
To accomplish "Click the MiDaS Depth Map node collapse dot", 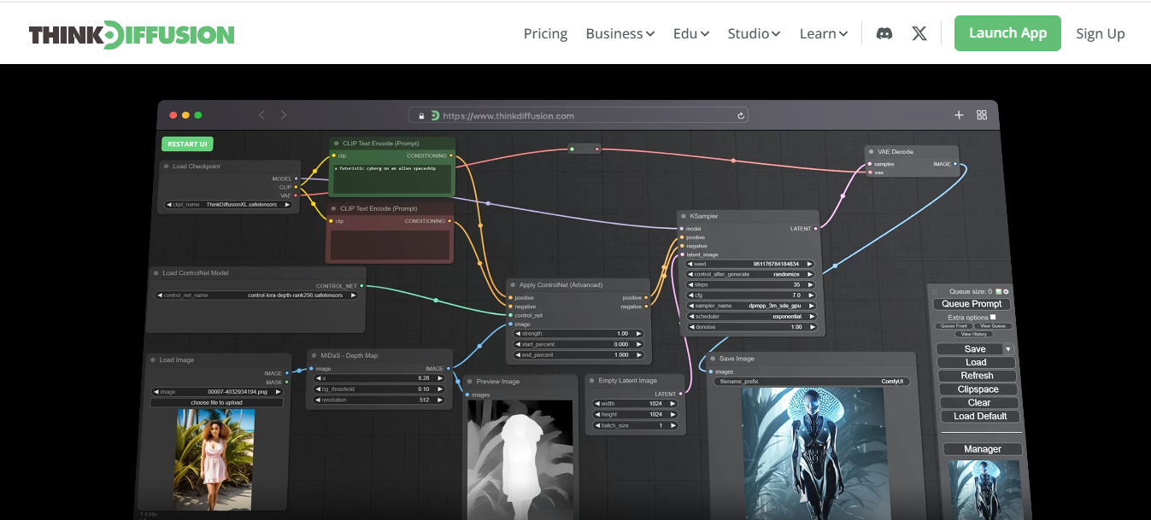I will [x=313, y=355].
